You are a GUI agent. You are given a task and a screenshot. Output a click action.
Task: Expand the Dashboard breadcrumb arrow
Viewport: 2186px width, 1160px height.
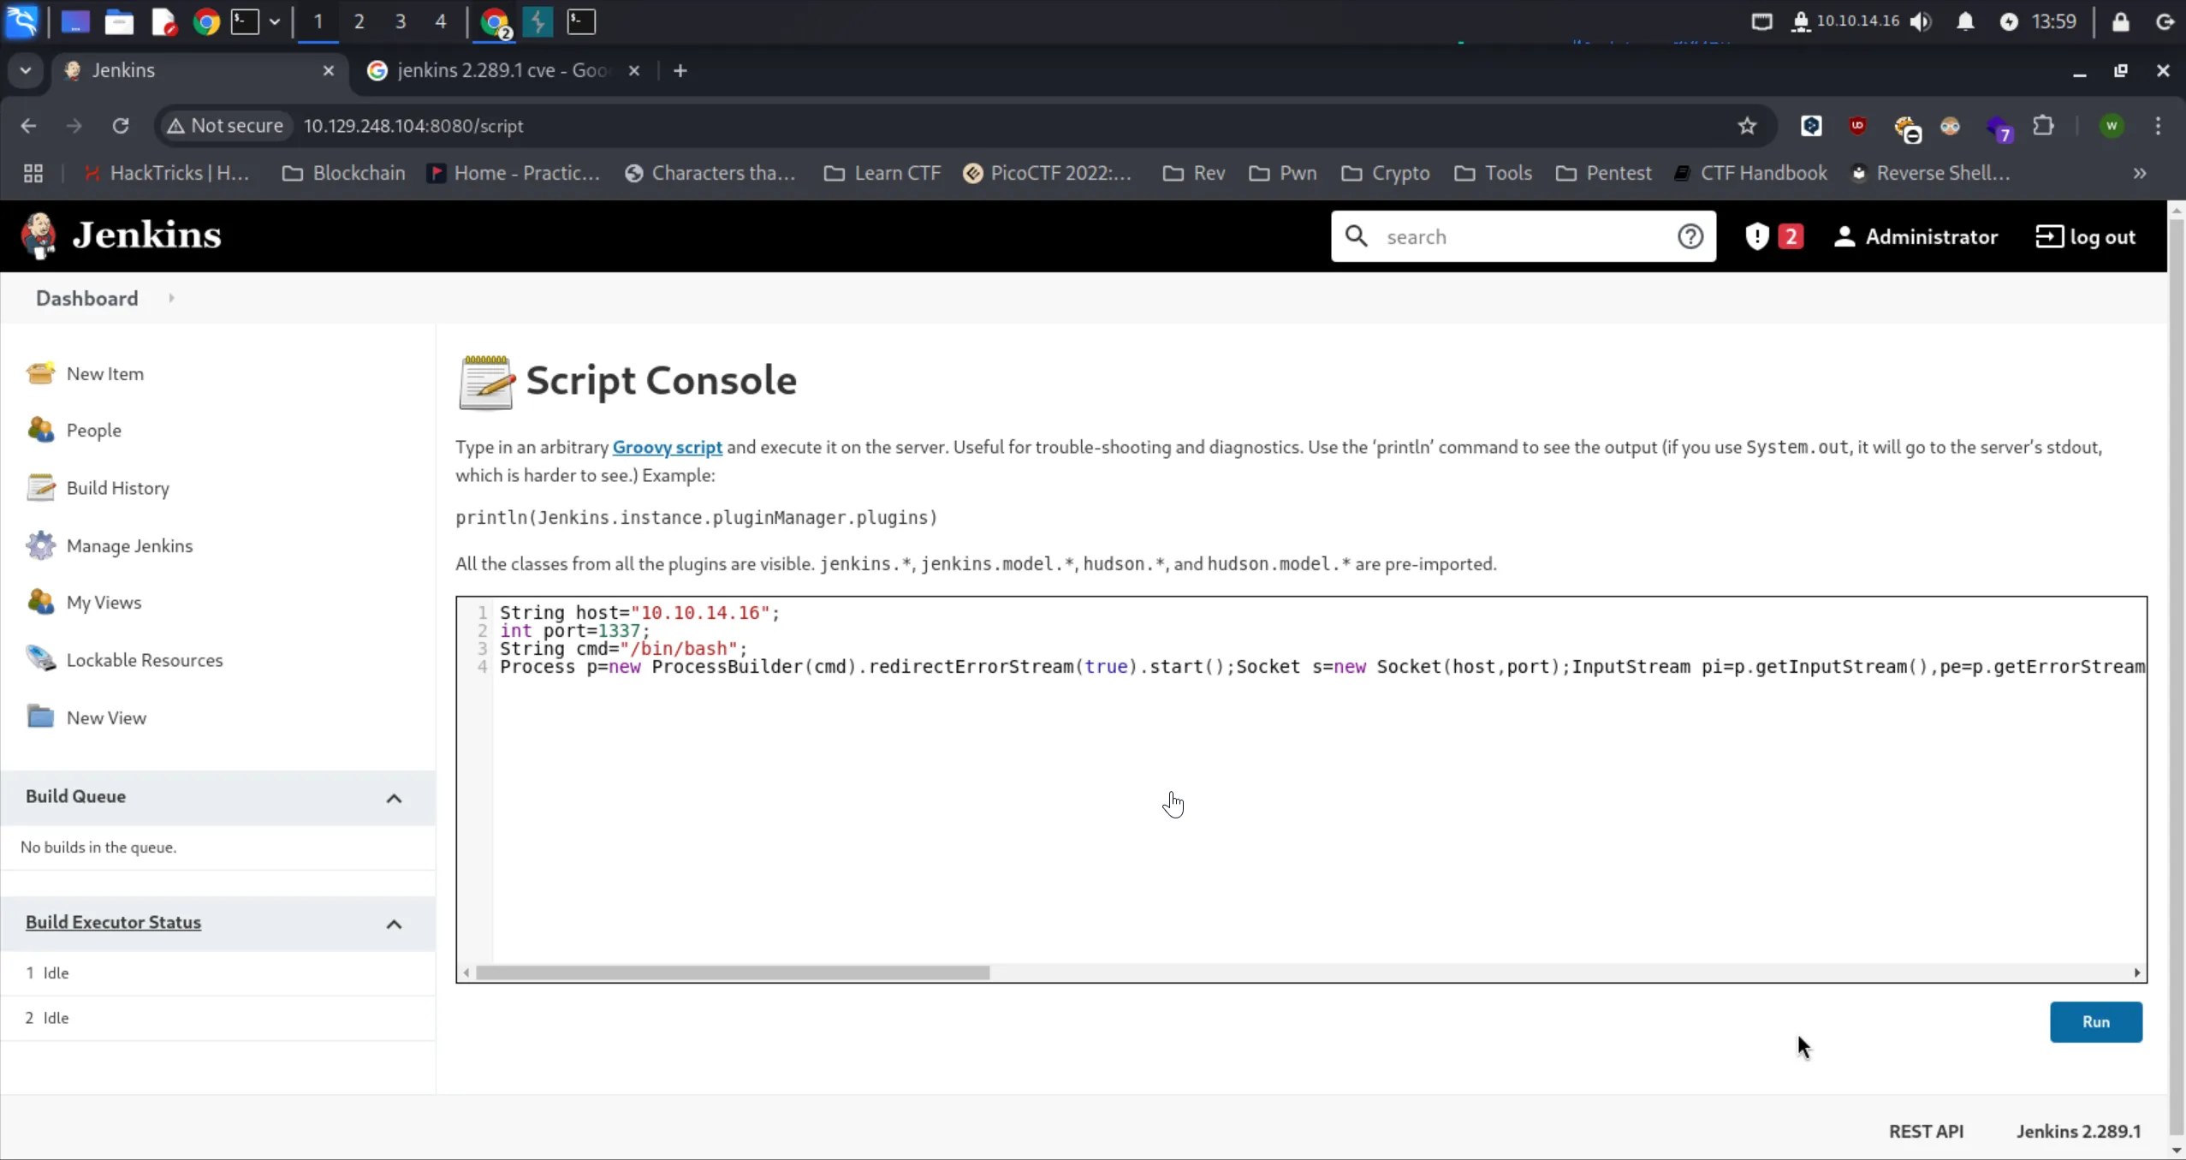pos(171,298)
